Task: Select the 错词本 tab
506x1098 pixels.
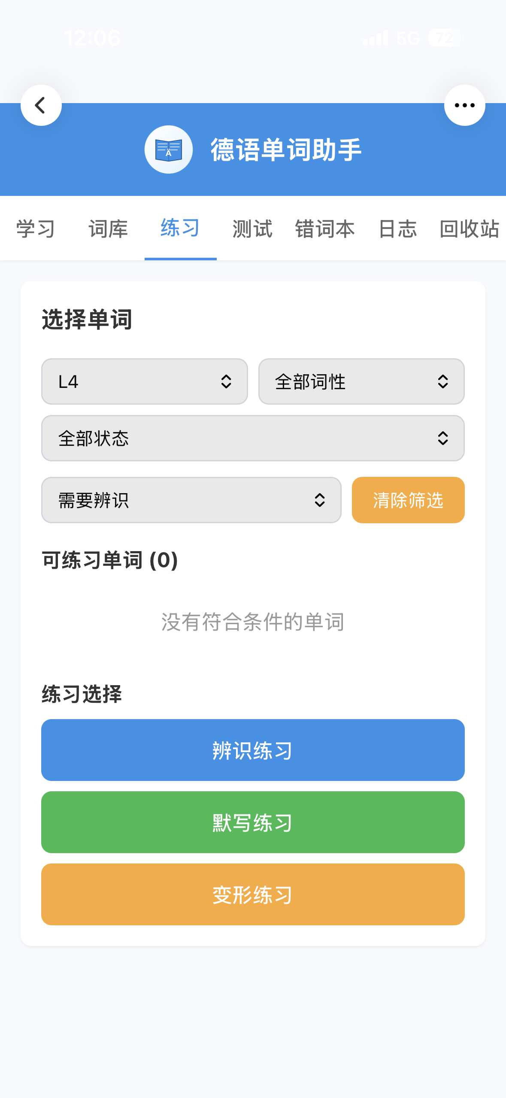Action: 325,229
